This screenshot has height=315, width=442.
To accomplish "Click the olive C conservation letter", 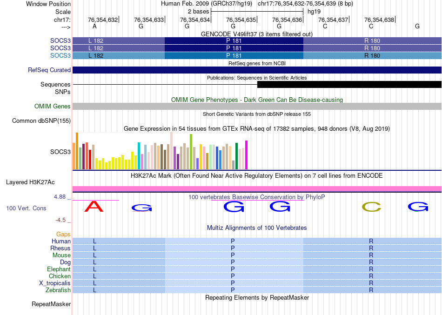I will [372, 207].
